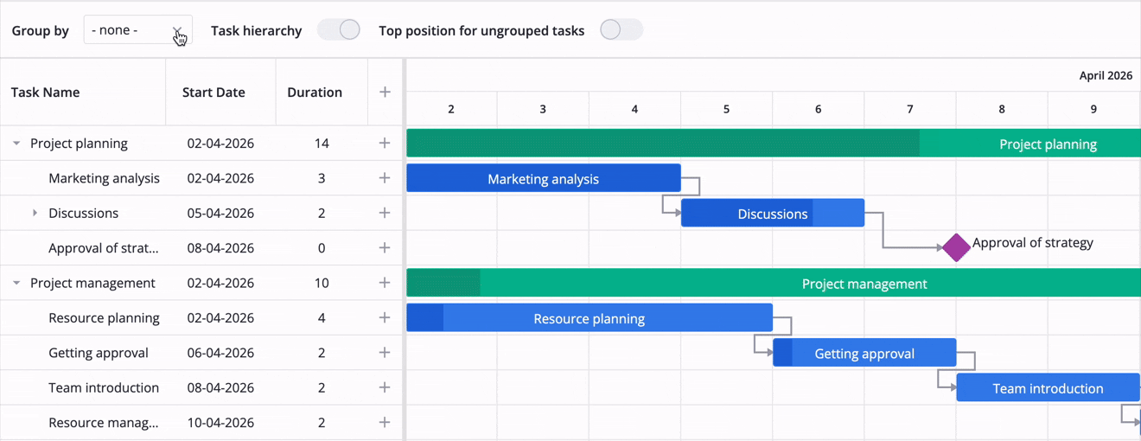Click Team introduction in the task list
The height and width of the screenshot is (441, 1141).
pyautogui.click(x=104, y=387)
